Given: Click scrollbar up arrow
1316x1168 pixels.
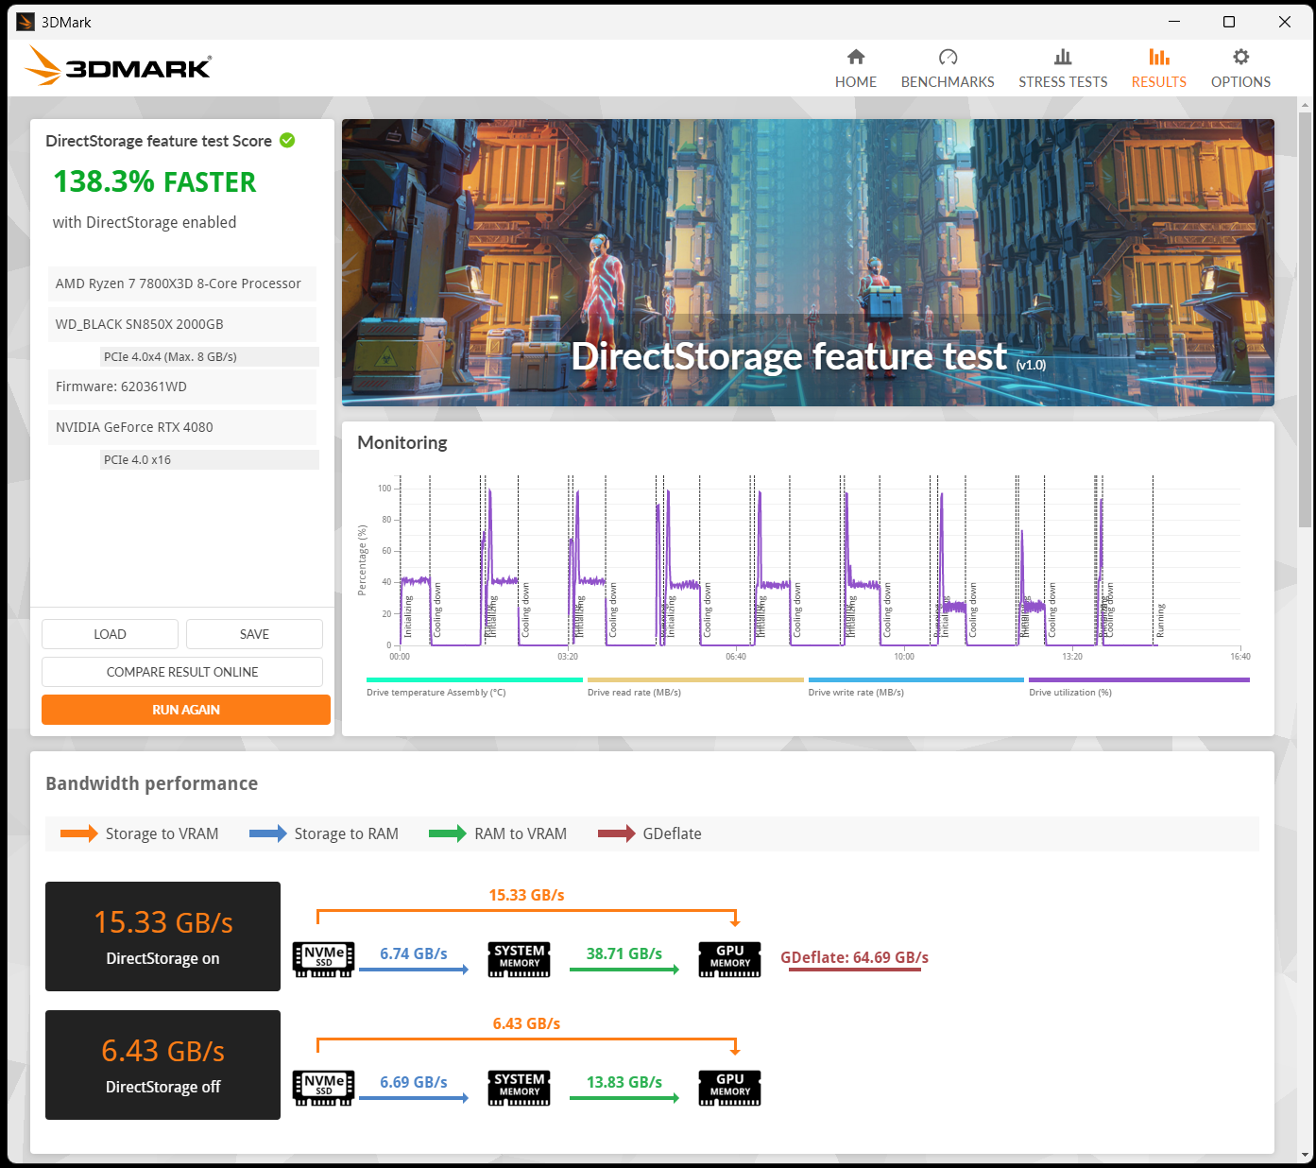Looking at the screenshot, I should [x=1306, y=104].
